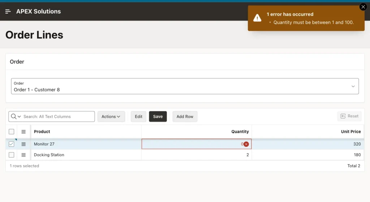Click the Docking Station quantity cell 2
This screenshot has width=370, height=202.
coord(197,155)
